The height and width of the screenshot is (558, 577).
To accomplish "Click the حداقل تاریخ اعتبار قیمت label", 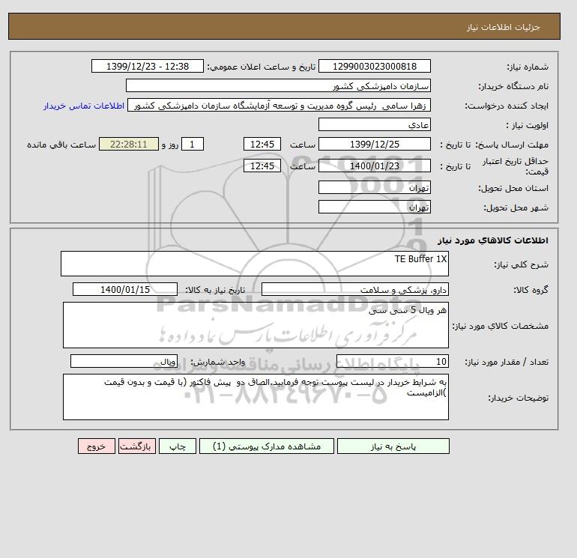I will [516, 166].
